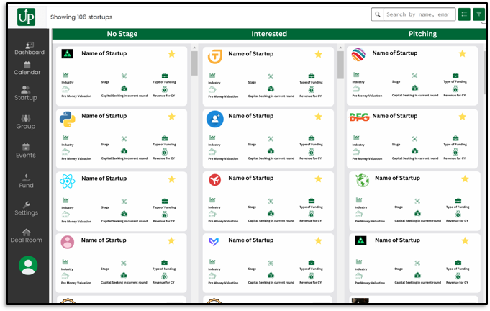Open the Calendar in the sidebar
The image size is (490, 311).
pos(27,68)
